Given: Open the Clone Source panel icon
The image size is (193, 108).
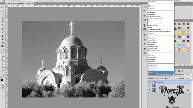Looking at the screenshot, I should [144, 34].
